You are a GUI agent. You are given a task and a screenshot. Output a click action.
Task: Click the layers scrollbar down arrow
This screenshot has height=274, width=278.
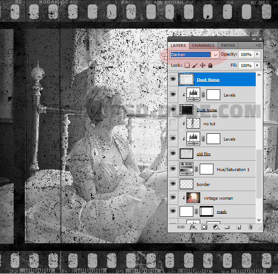point(259,220)
